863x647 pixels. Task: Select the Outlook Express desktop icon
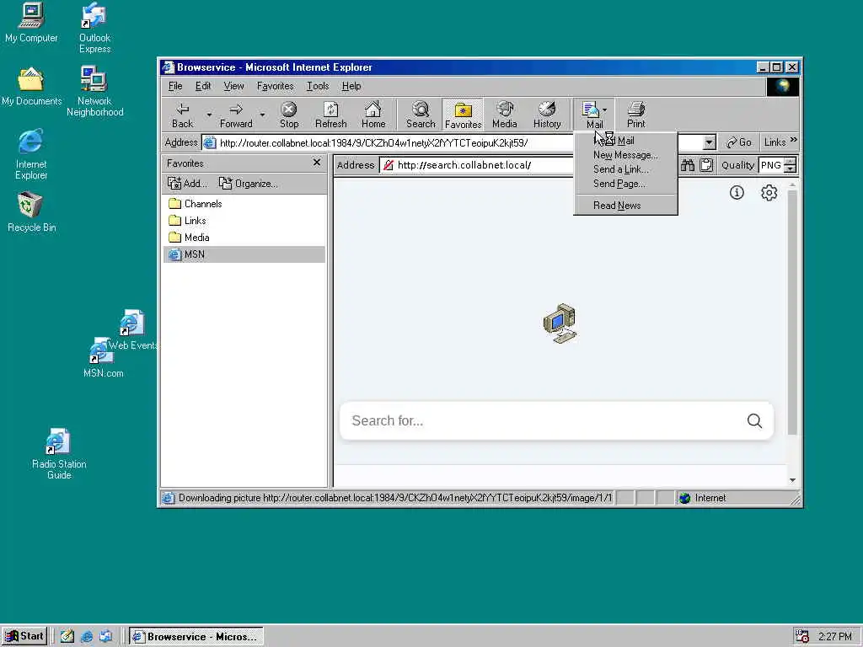tap(94, 28)
